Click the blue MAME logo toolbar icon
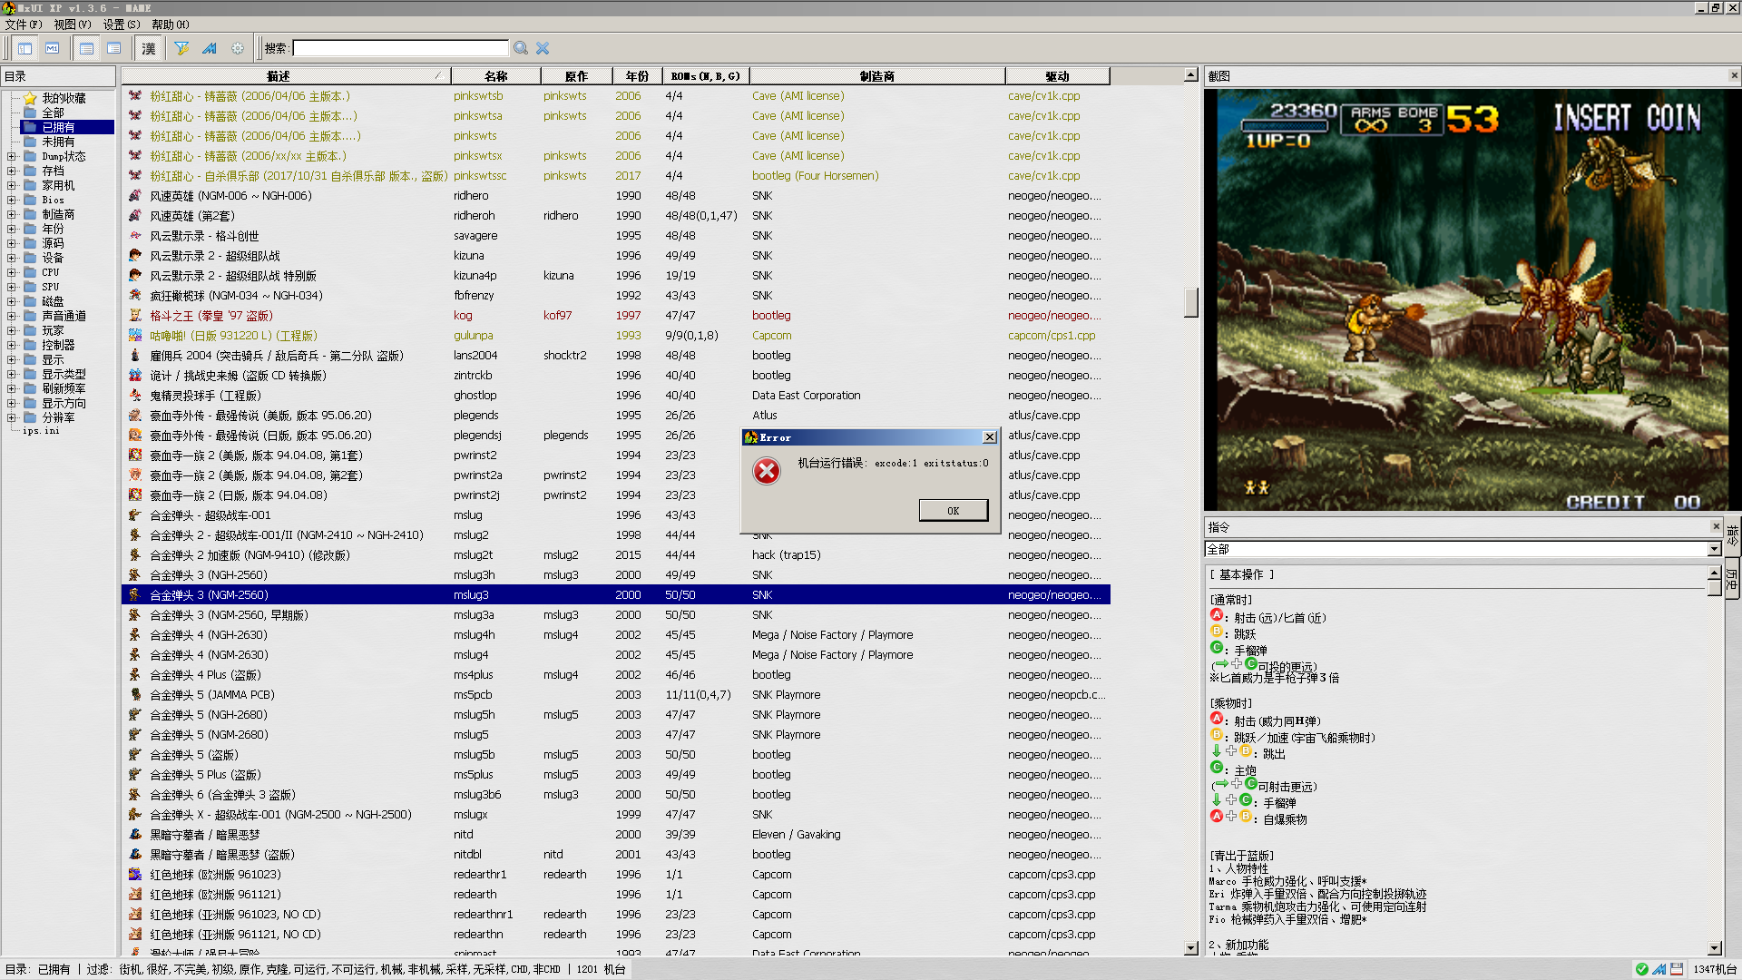The width and height of the screenshot is (1742, 980). (x=209, y=48)
